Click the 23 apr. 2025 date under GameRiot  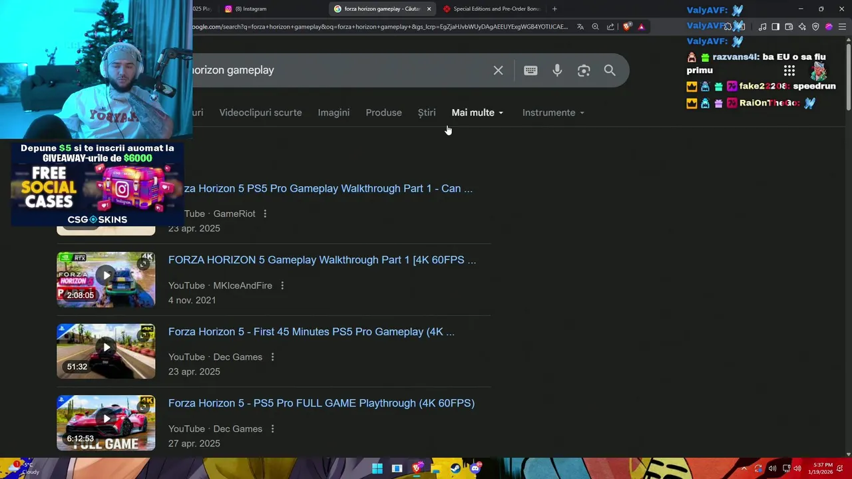click(194, 228)
